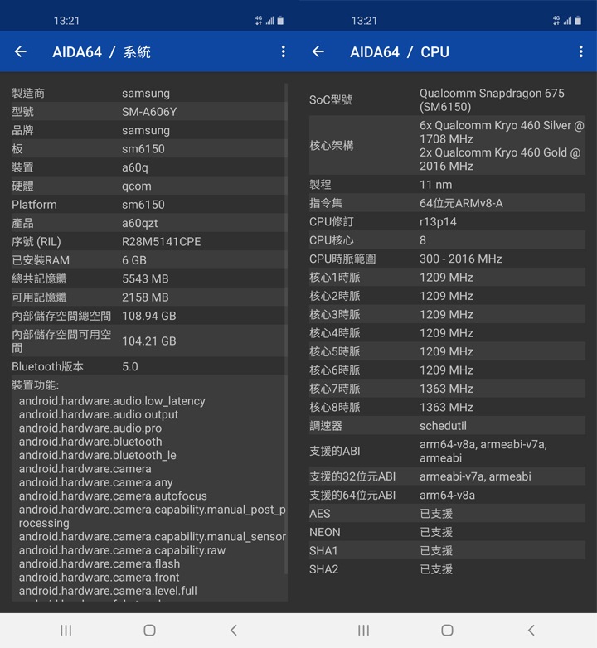Select the Kryo 460 Silver core architecture text

click(502, 132)
